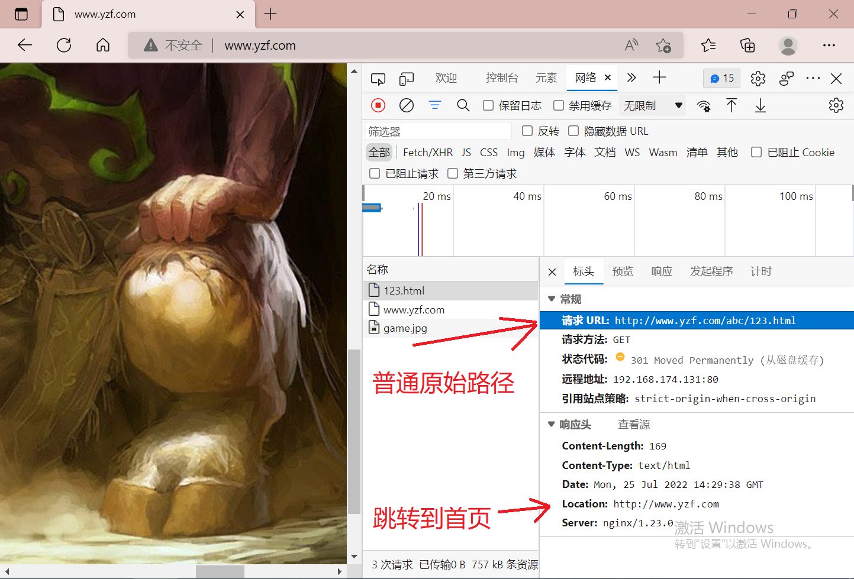854x579 pixels.
Task: Collapse the 常规 headers section
Action: (552, 299)
